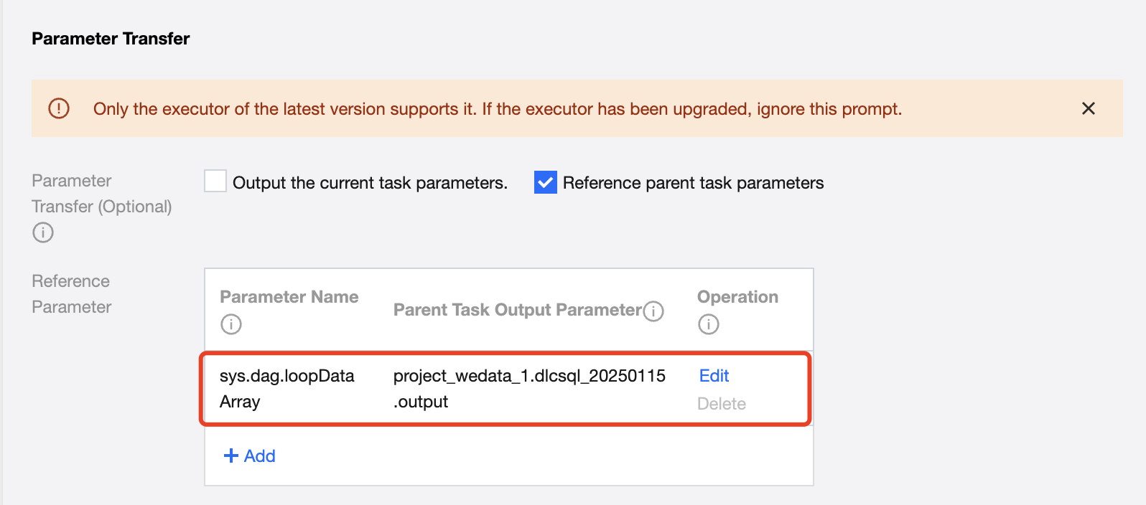Click the Parameter Transfer section heading
This screenshot has height=505, width=1146.
click(111, 39)
